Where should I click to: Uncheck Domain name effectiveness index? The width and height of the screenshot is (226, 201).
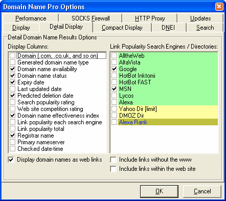(x=12, y=116)
